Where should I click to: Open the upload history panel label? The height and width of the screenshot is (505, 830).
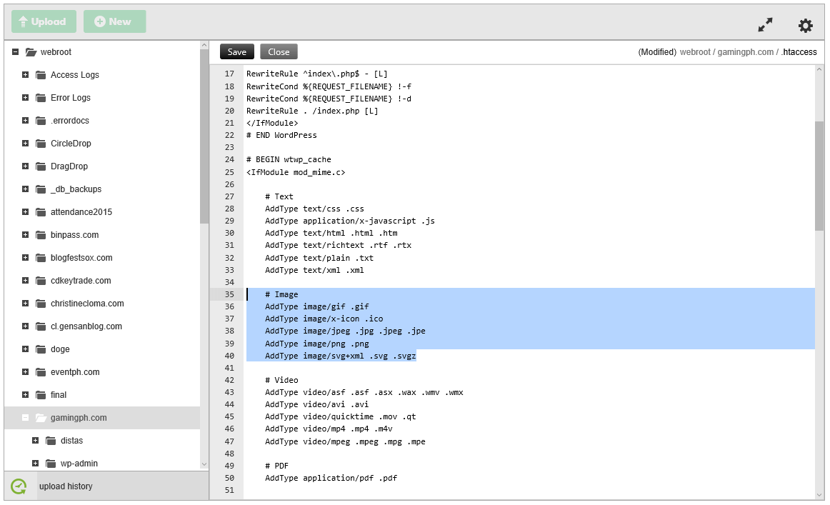point(66,486)
